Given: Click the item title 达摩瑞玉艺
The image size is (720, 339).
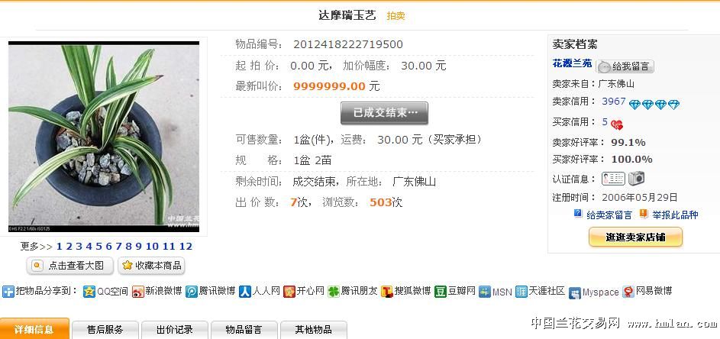Looking at the screenshot, I should pos(347,15).
